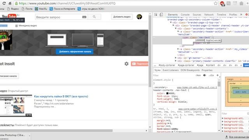
Task: Click the page vertical scrollbar
Action: [150, 51]
